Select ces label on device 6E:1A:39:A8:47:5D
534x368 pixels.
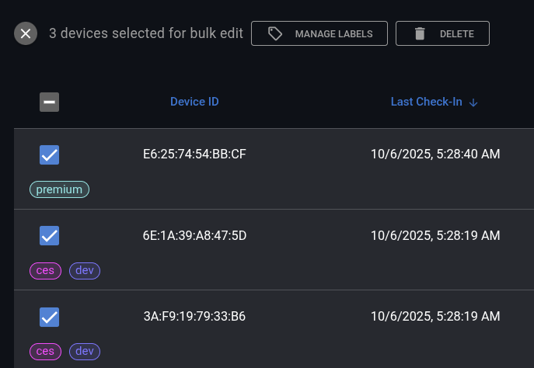pyautogui.click(x=45, y=270)
